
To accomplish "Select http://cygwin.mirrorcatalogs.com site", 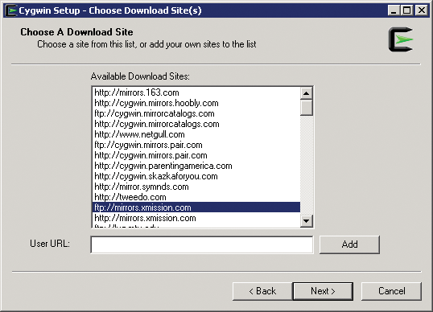I will (196, 124).
